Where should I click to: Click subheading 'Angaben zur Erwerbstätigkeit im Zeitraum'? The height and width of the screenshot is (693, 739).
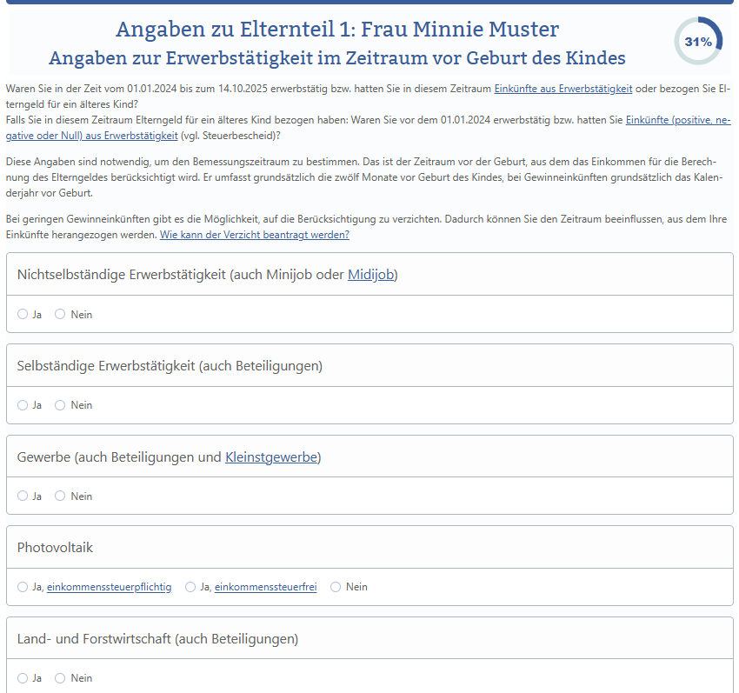point(337,58)
